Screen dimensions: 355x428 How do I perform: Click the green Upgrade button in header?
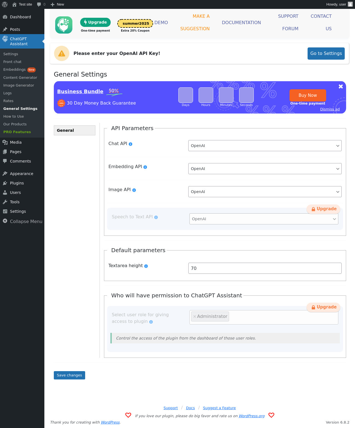point(95,22)
